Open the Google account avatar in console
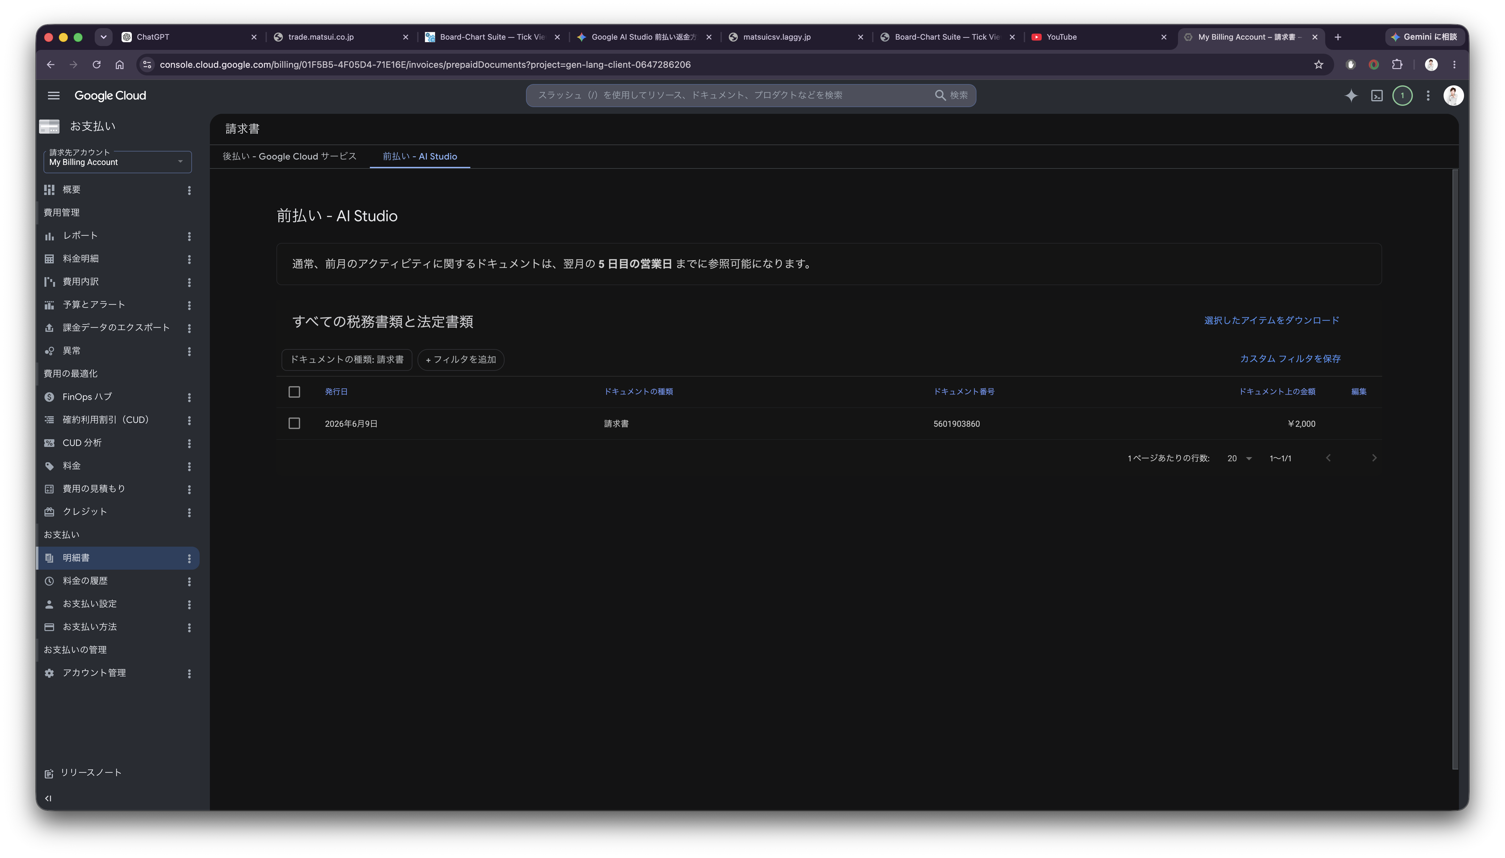 coord(1453,96)
